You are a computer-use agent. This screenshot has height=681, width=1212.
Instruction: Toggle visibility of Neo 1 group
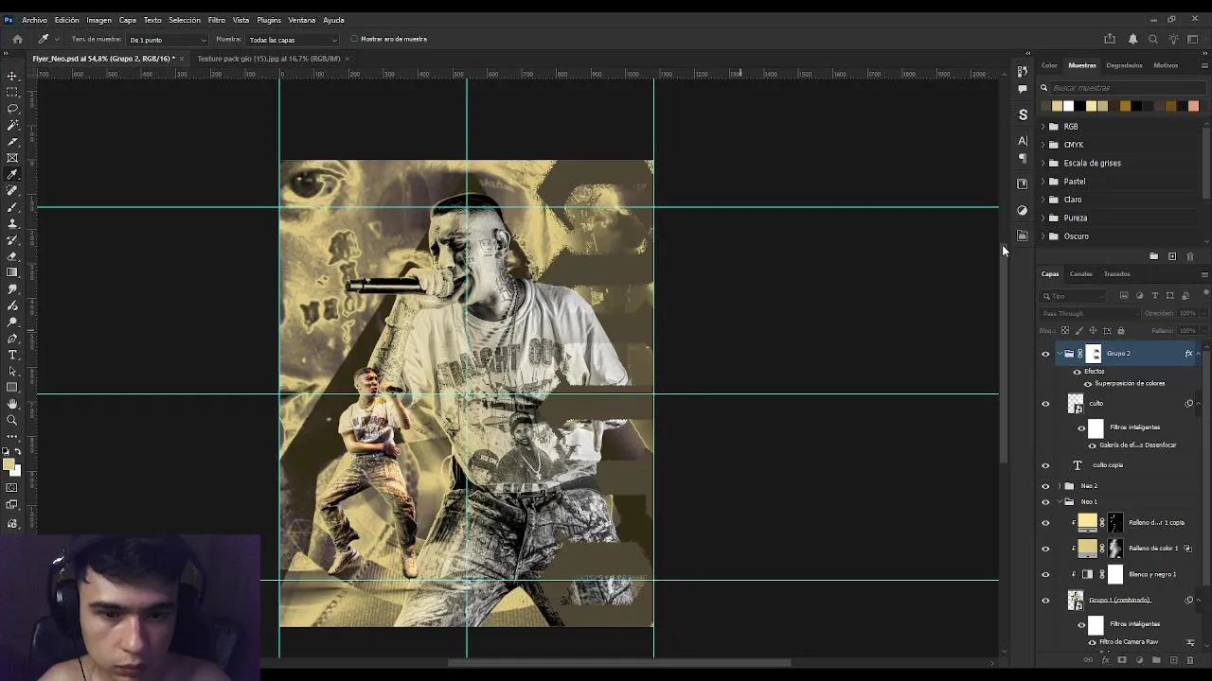coord(1045,502)
